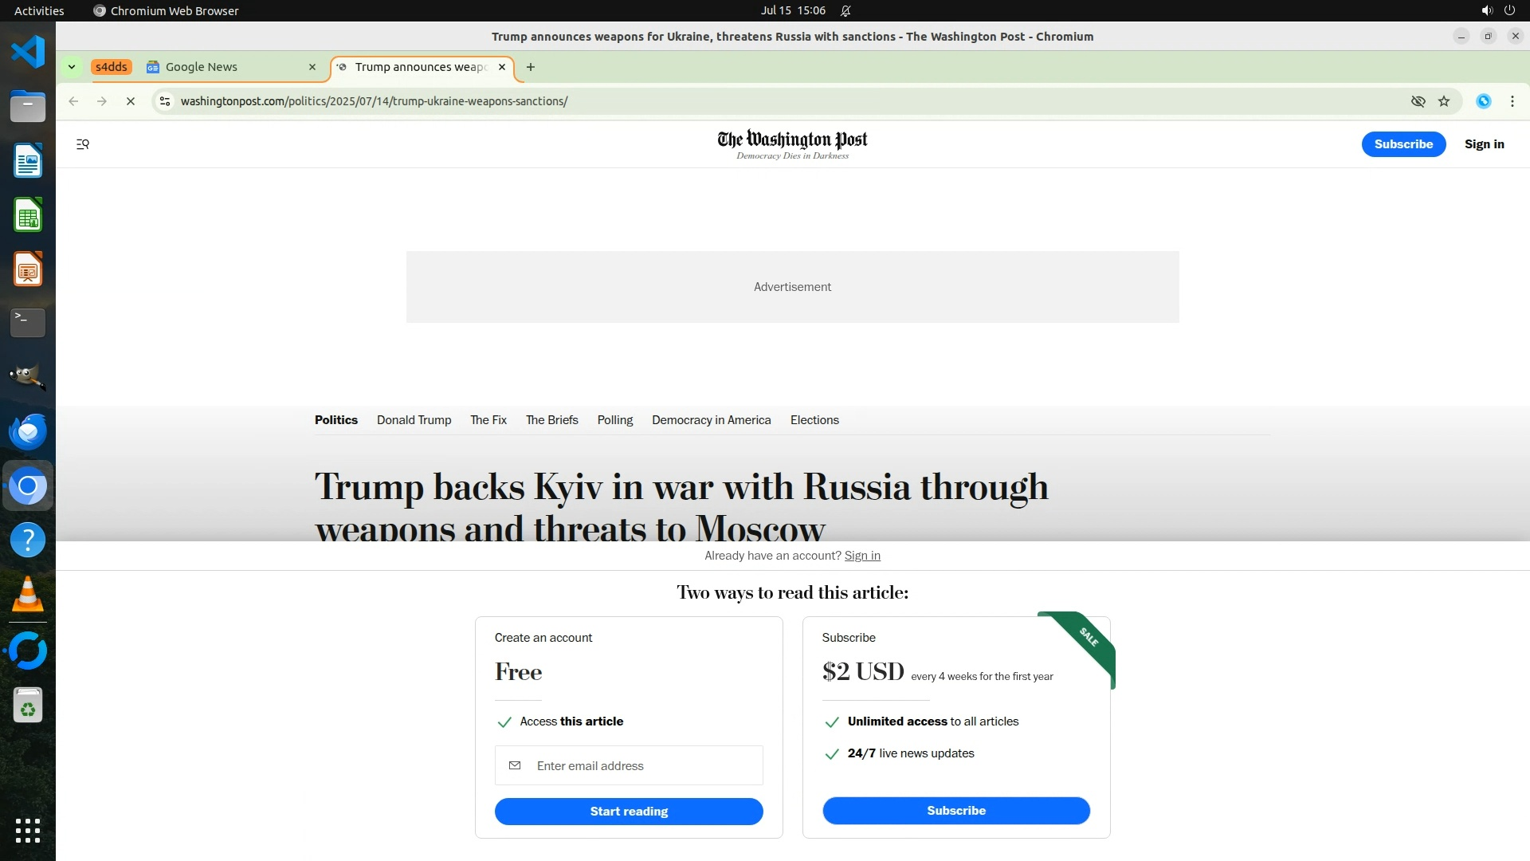The width and height of the screenshot is (1530, 861).
Task: Launch Visual Studio Code from dock
Action: pos(28,53)
